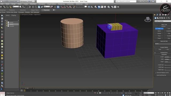Open the Modify command panel tab

tap(157, 15)
